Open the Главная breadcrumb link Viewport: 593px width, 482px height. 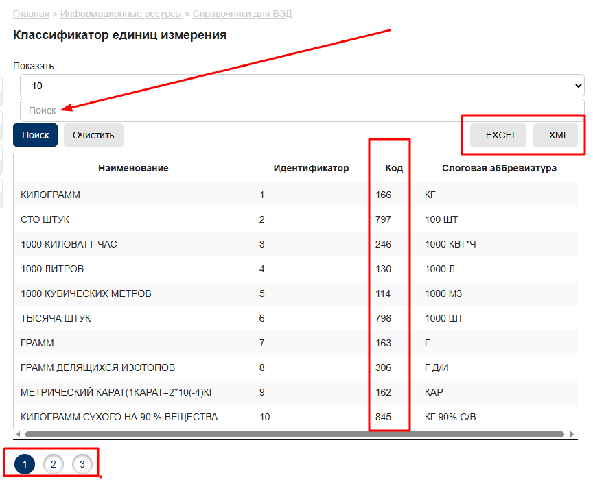click(31, 14)
